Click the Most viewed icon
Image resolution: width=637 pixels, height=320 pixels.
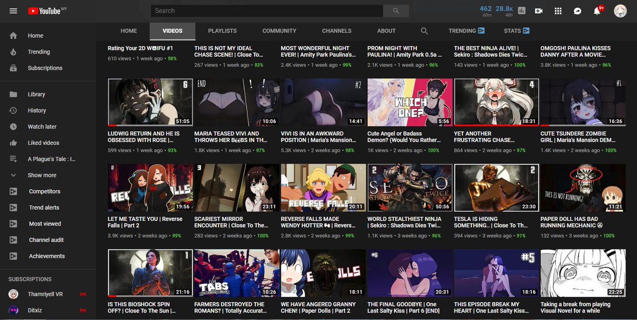[13, 224]
